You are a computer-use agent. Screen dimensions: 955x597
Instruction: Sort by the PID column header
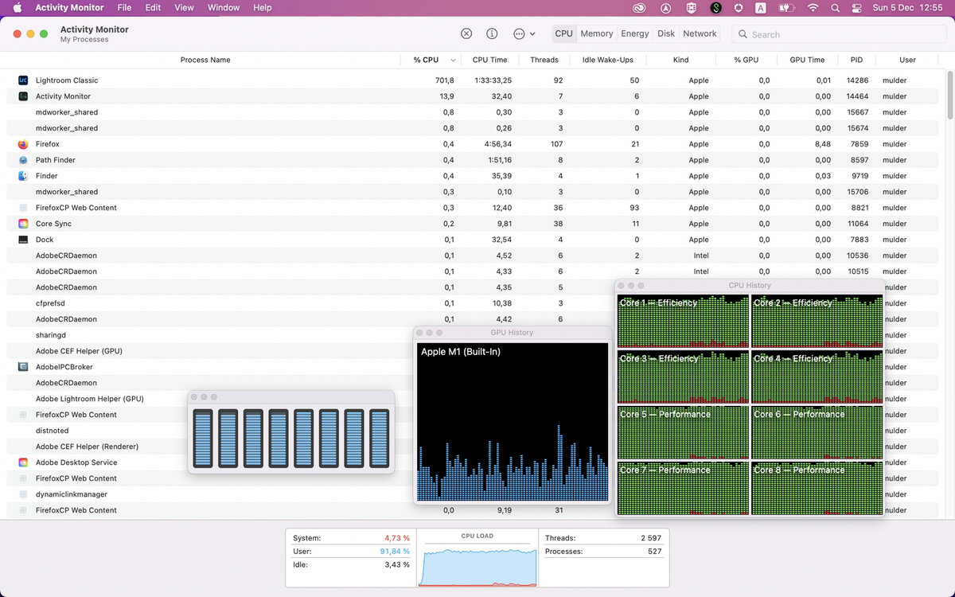coord(856,60)
